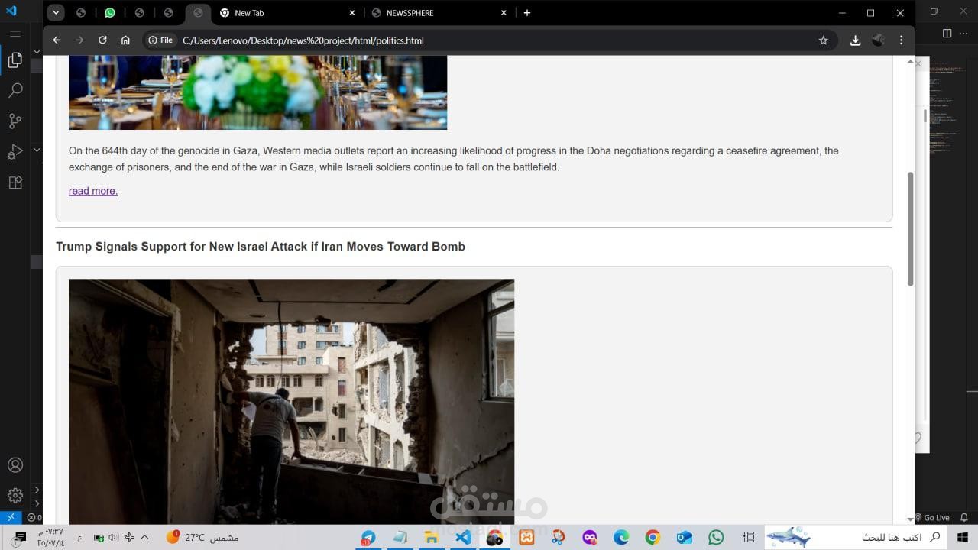Close the New Tab tab
This screenshot has height=550, width=978.
coord(352,13)
